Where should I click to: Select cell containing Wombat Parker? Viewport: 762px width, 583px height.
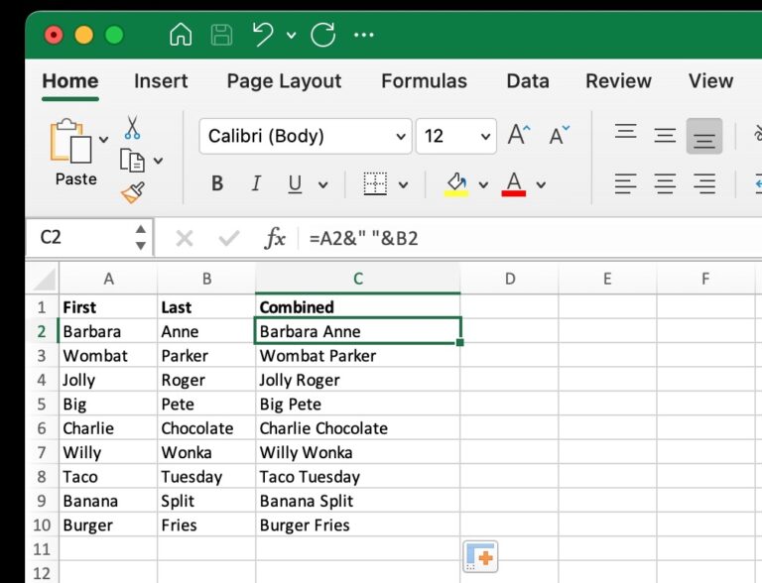pos(357,355)
